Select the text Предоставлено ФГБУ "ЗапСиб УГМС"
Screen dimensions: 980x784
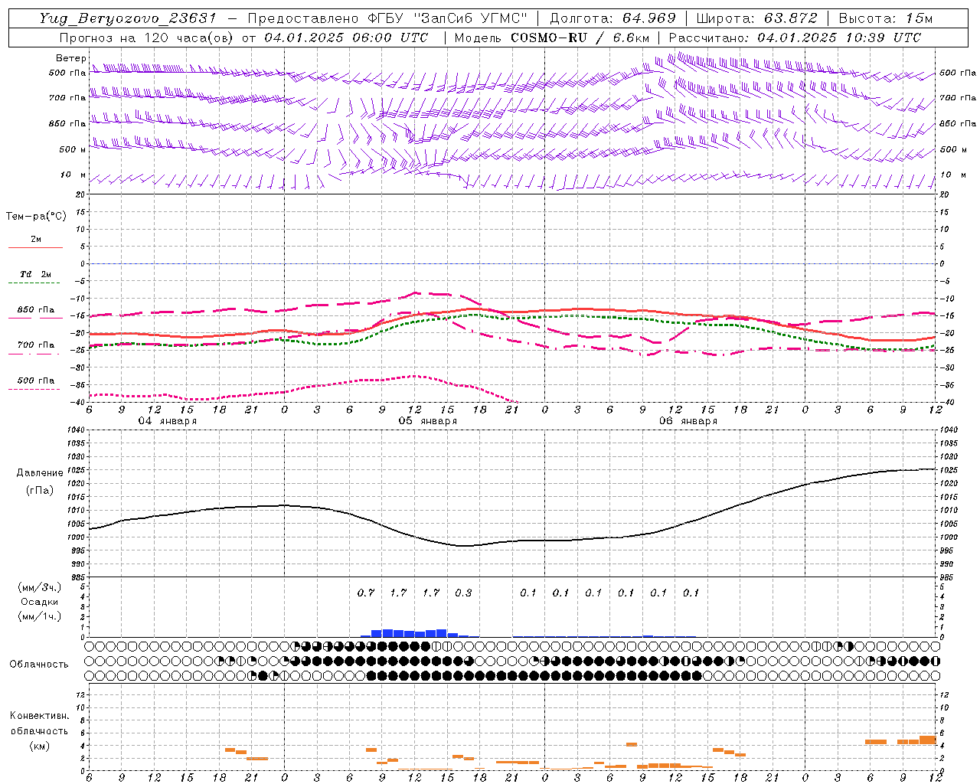(387, 18)
